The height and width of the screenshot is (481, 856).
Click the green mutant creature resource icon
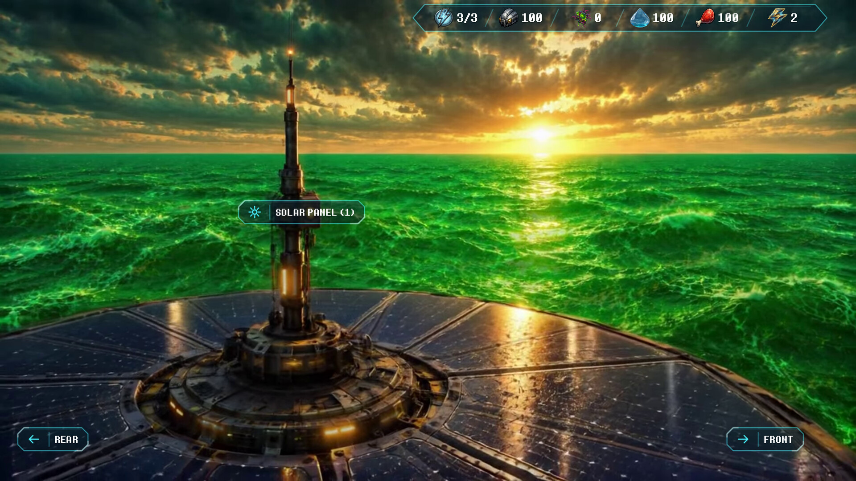click(x=581, y=18)
